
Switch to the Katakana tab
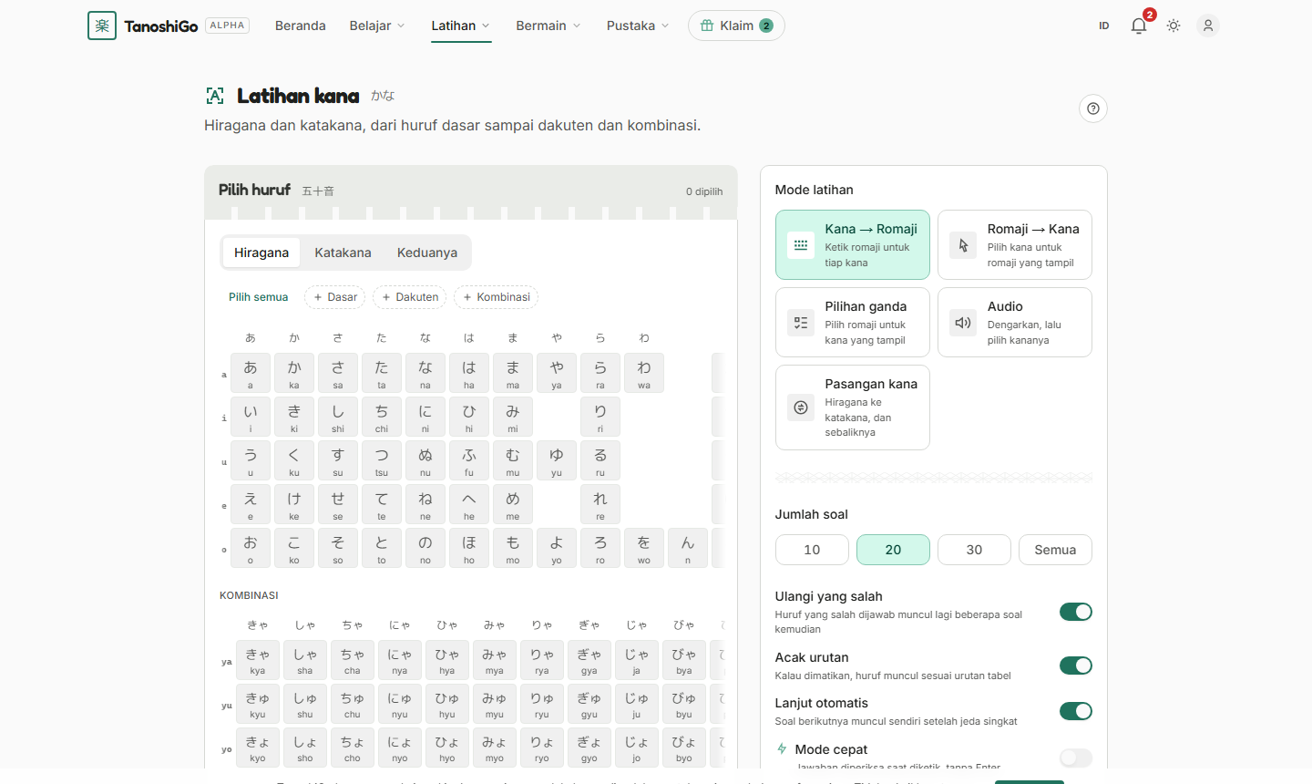click(343, 253)
